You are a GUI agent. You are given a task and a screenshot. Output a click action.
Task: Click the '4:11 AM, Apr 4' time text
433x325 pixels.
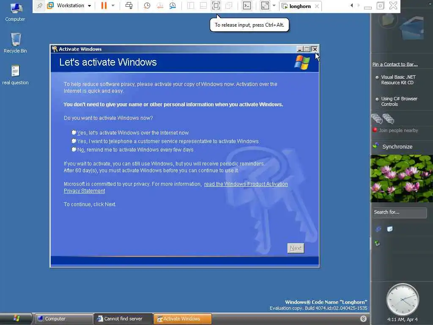[x=403, y=319]
